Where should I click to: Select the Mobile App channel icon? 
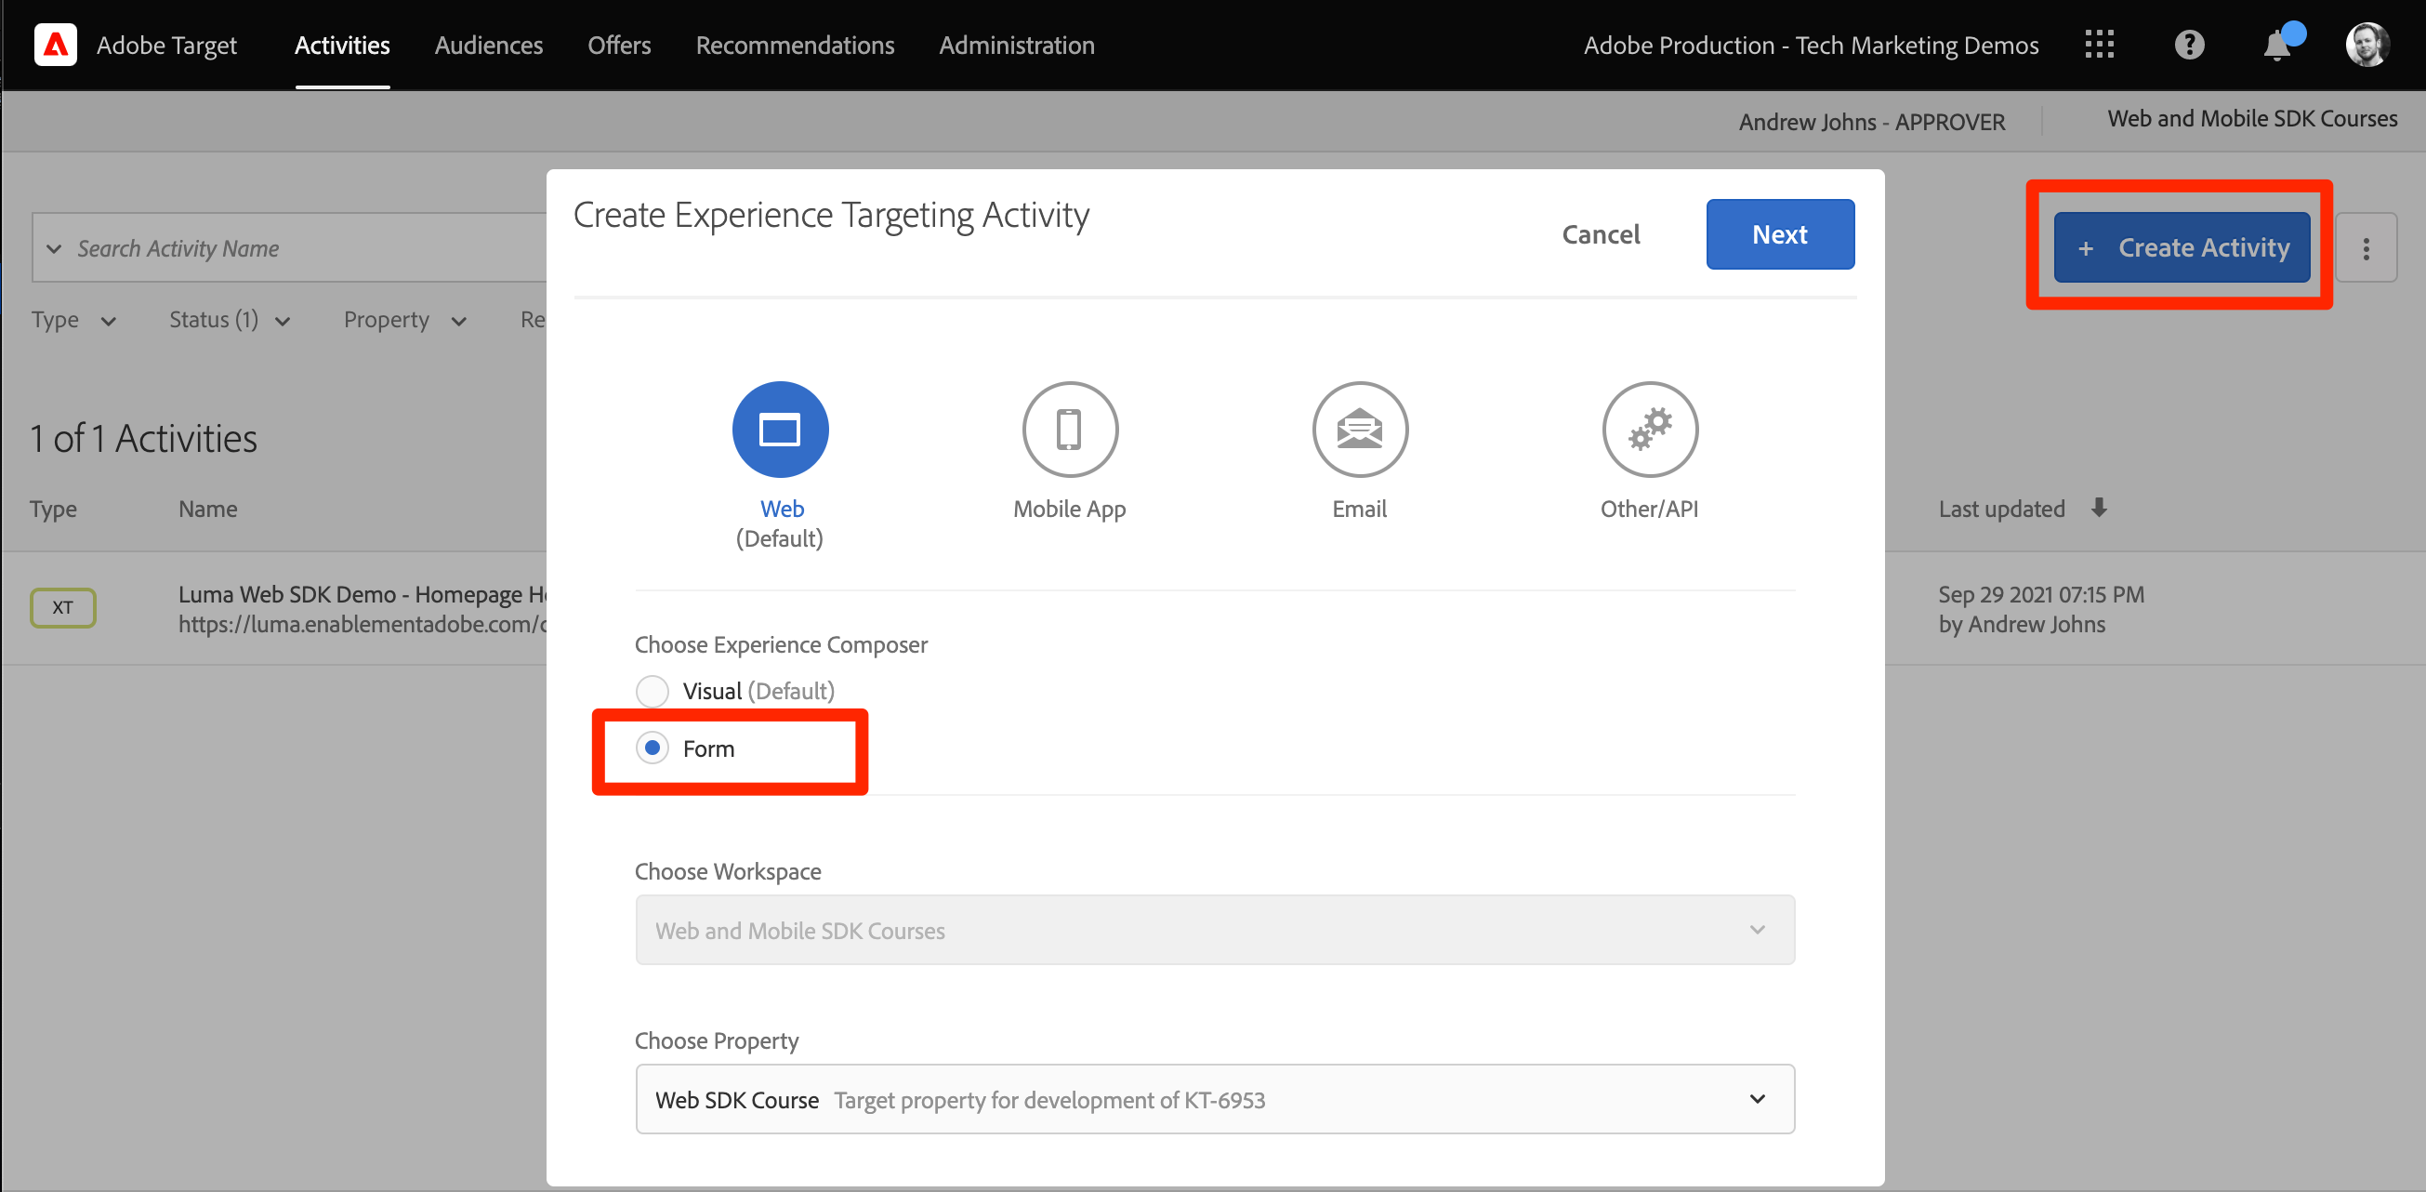click(x=1069, y=430)
